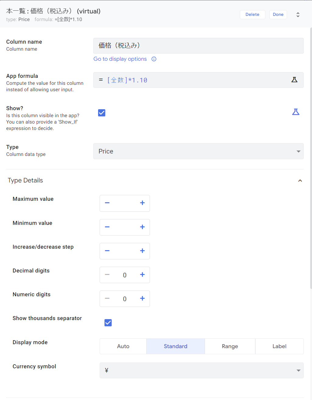Decrease Minimum value with minus icon

coord(107,227)
